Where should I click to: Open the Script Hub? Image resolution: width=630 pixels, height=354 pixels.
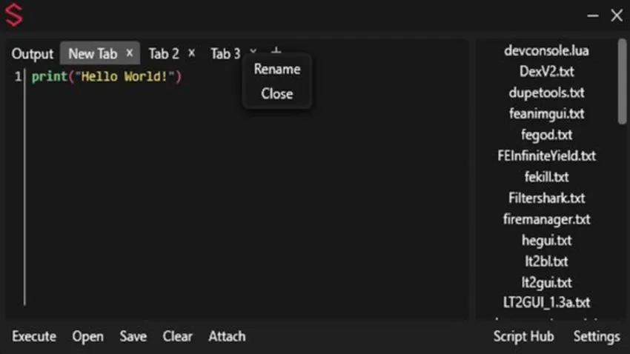(x=523, y=336)
